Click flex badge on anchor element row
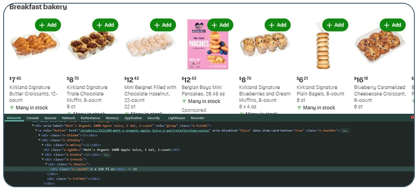The image size is (418, 190). coord(345,130)
